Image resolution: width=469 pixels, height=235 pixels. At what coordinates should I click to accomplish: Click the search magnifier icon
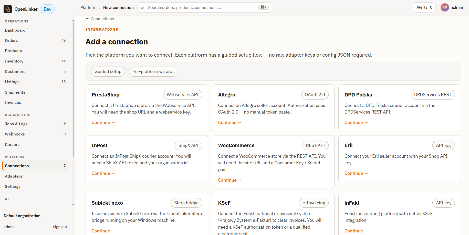point(142,8)
